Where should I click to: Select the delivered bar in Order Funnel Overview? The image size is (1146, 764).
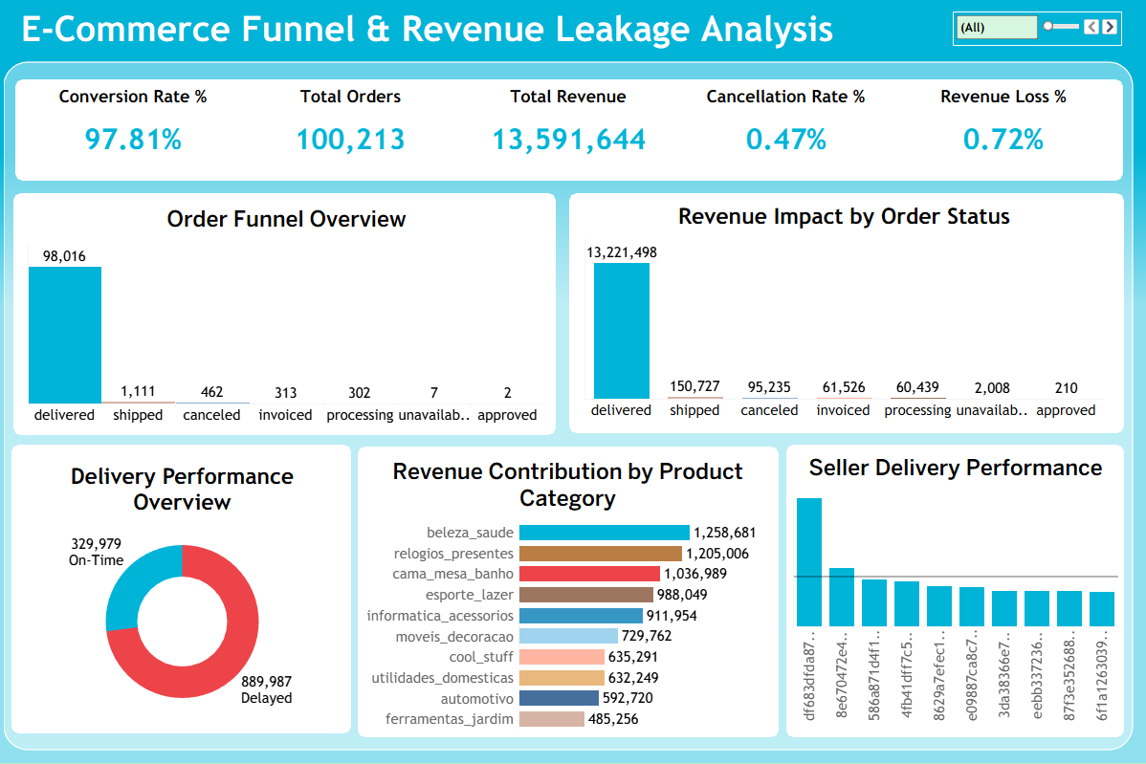(x=65, y=335)
